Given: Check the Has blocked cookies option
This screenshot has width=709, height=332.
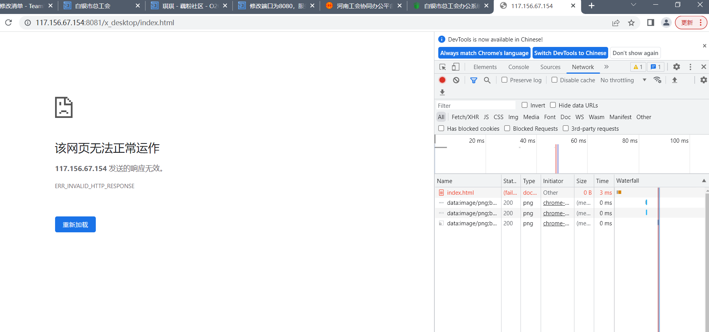Looking at the screenshot, I should click(x=441, y=128).
